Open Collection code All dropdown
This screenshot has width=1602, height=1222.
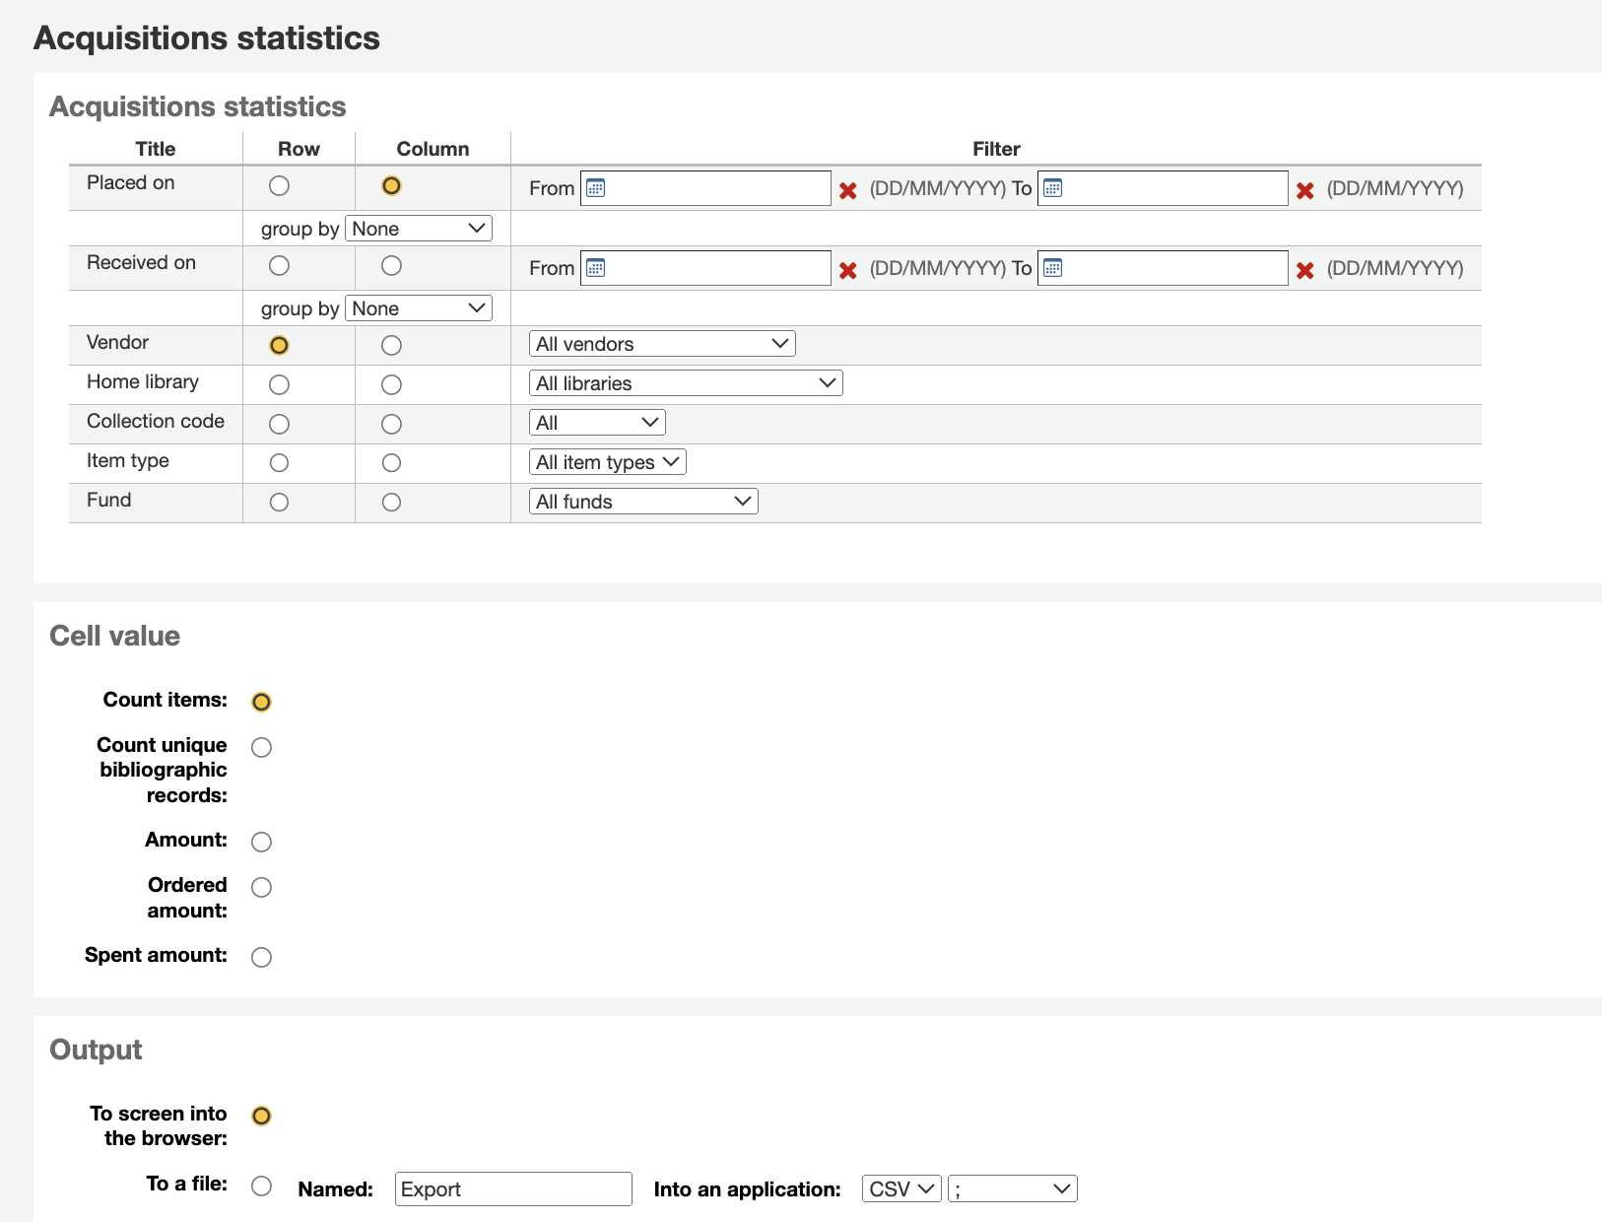click(x=597, y=423)
